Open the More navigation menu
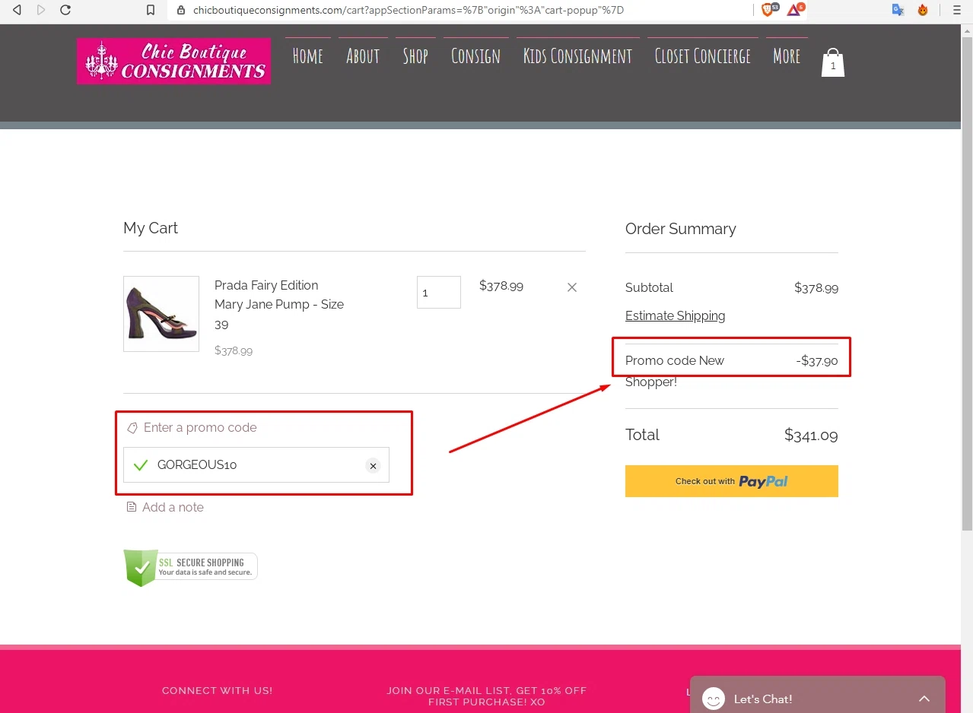Viewport: 973px width, 713px height. pos(787,56)
